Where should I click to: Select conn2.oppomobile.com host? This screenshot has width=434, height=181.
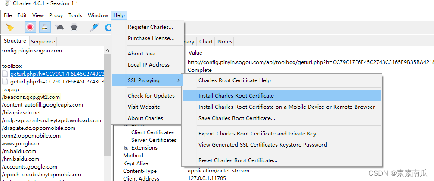pos(31,136)
